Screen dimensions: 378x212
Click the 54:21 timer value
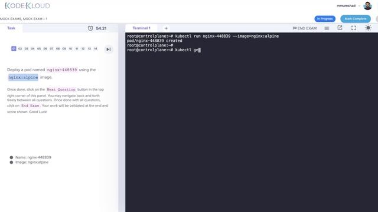tap(101, 28)
